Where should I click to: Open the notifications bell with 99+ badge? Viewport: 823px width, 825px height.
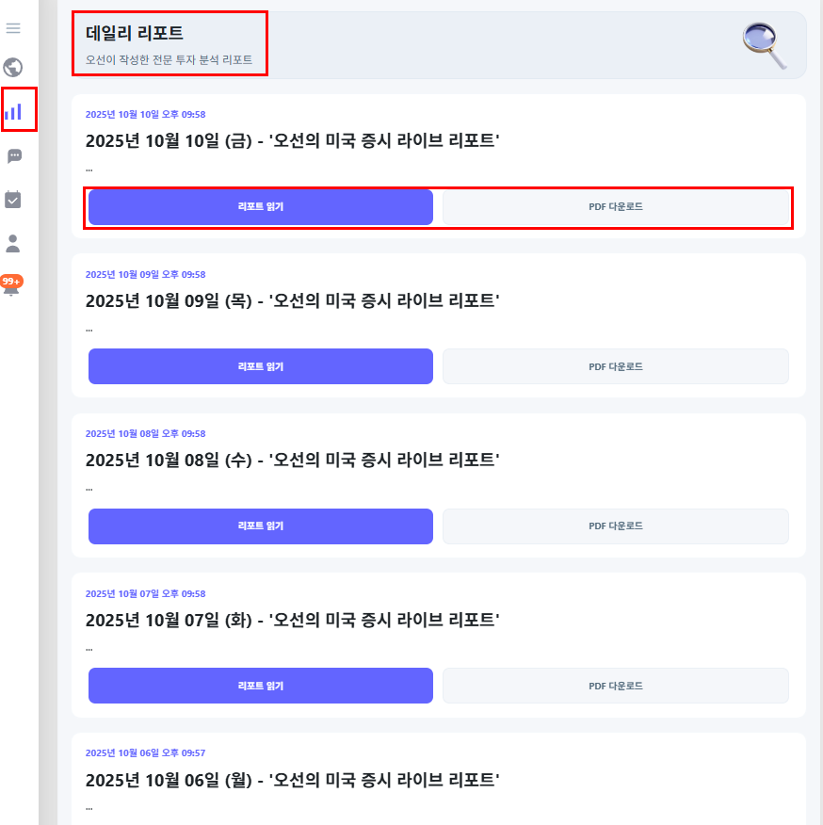pyautogui.click(x=11, y=285)
